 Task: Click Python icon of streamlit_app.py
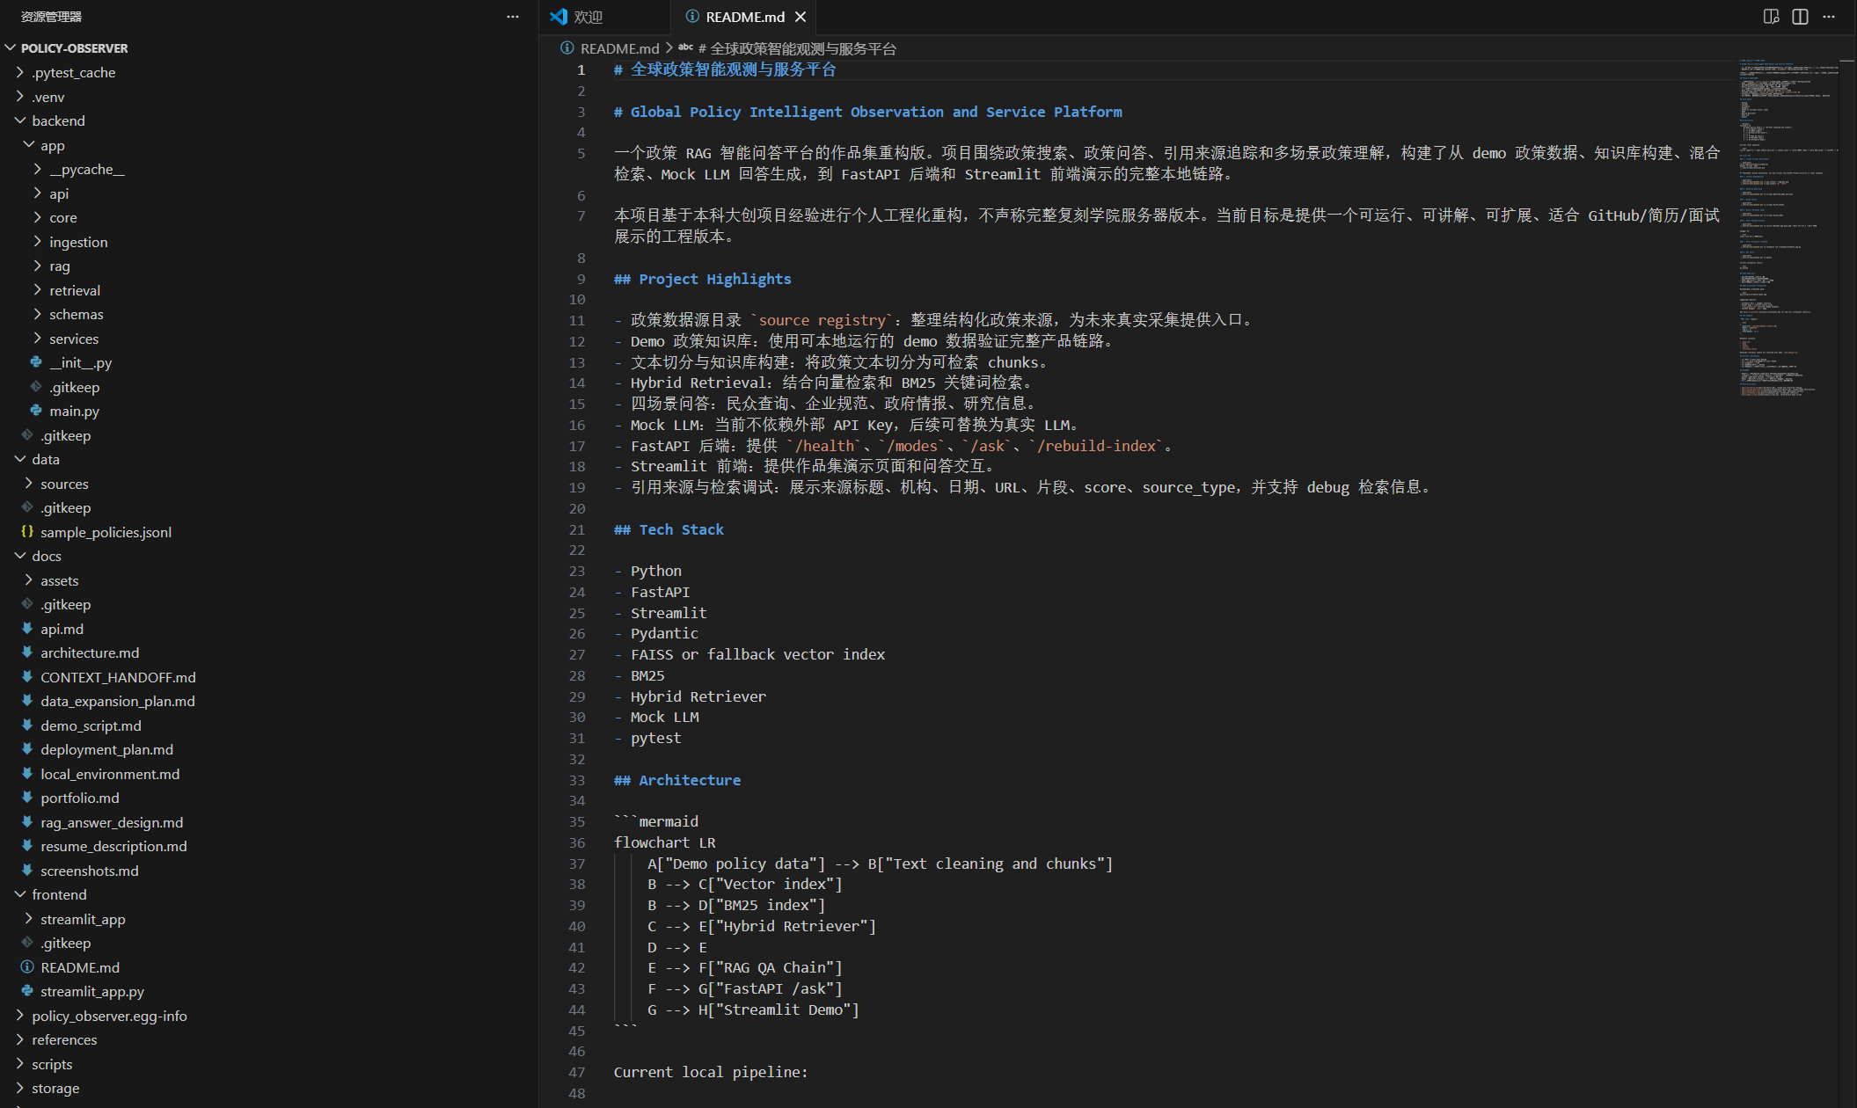(x=27, y=990)
